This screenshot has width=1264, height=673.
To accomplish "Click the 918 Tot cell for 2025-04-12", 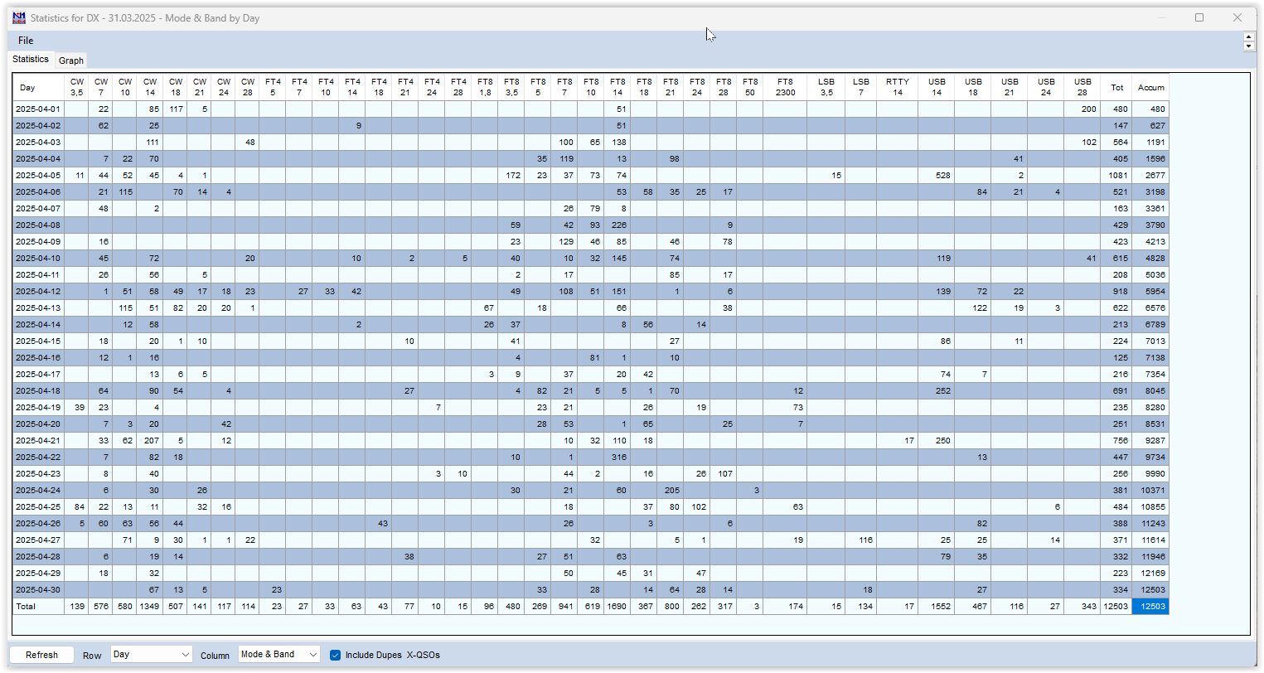I will (1116, 292).
